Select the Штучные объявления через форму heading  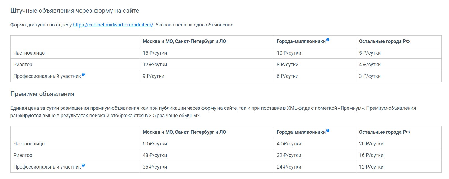click(75, 11)
